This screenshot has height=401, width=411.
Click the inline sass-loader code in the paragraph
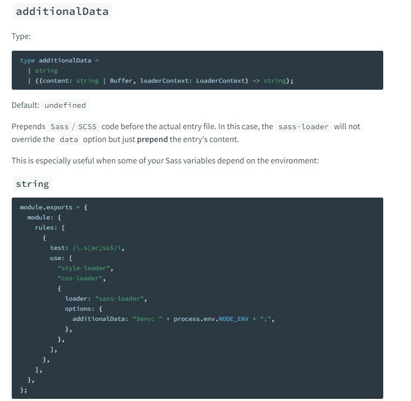(x=304, y=127)
